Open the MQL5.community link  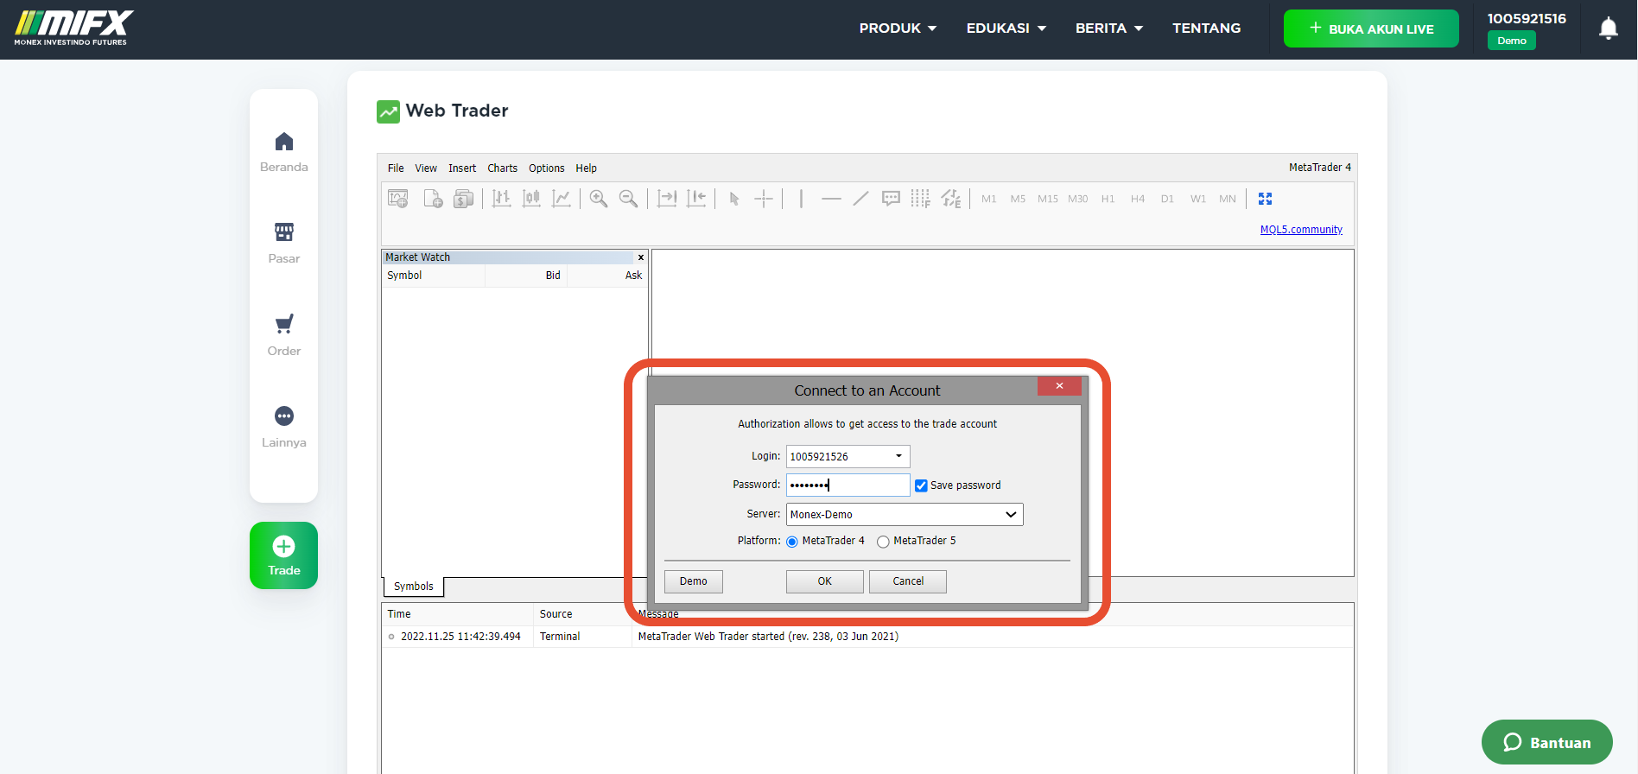[x=1301, y=230]
